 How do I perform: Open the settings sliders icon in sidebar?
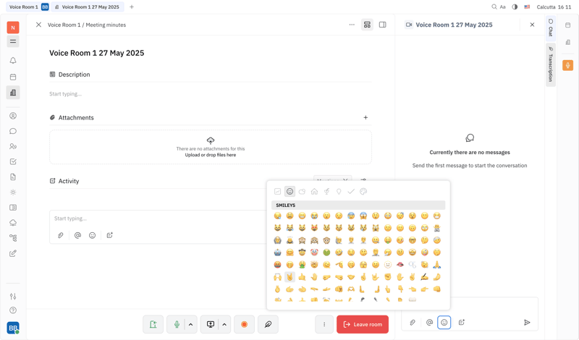tap(13, 296)
